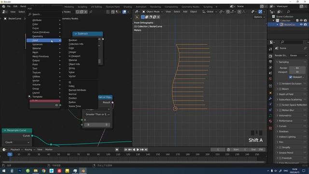Open the Render Engine Eevee dropdown
The width and height of the screenshot is (309, 174).
(x=298, y=56)
